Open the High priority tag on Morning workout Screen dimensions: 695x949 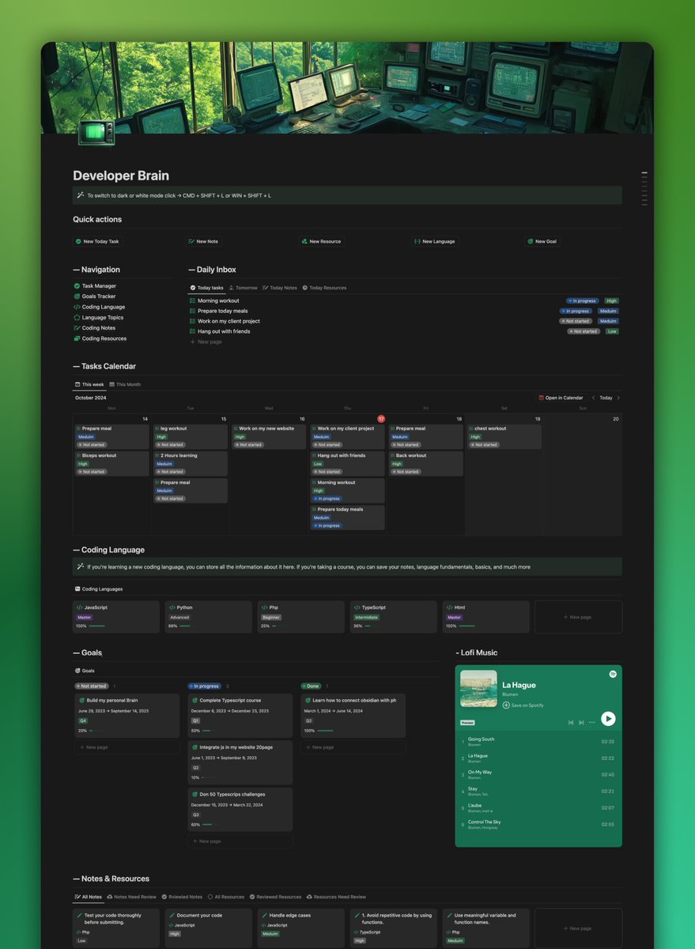click(611, 301)
